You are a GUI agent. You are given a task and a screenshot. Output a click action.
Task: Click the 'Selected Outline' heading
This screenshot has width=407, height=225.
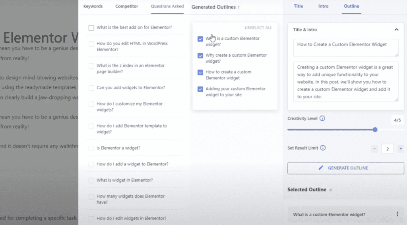click(306, 190)
